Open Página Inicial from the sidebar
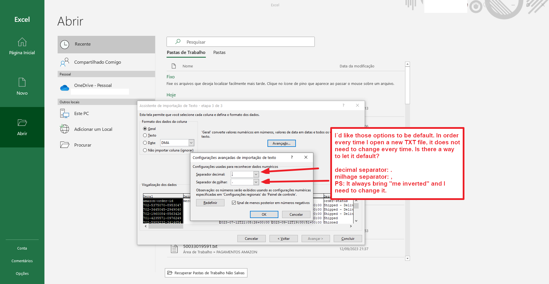 tap(22, 47)
